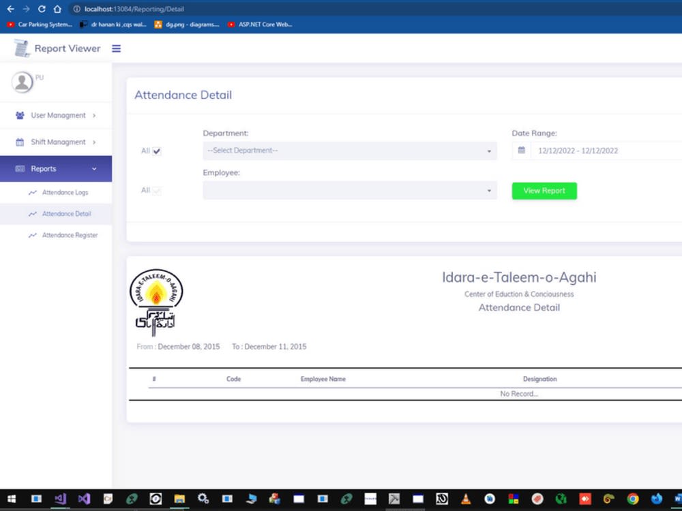
Task: Expand the User Managment menu
Action: [x=56, y=115]
